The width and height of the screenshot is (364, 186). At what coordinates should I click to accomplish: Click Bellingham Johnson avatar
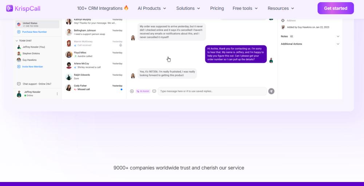click(x=69, y=32)
